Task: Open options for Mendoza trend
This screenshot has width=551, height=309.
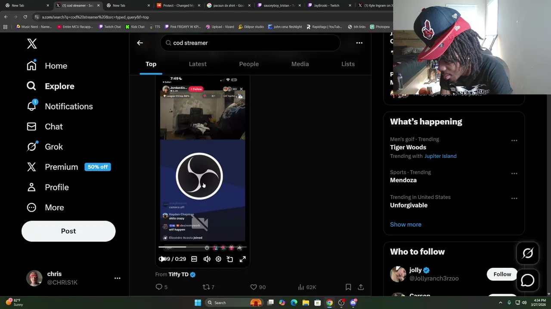Action: (x=514, y=173)
